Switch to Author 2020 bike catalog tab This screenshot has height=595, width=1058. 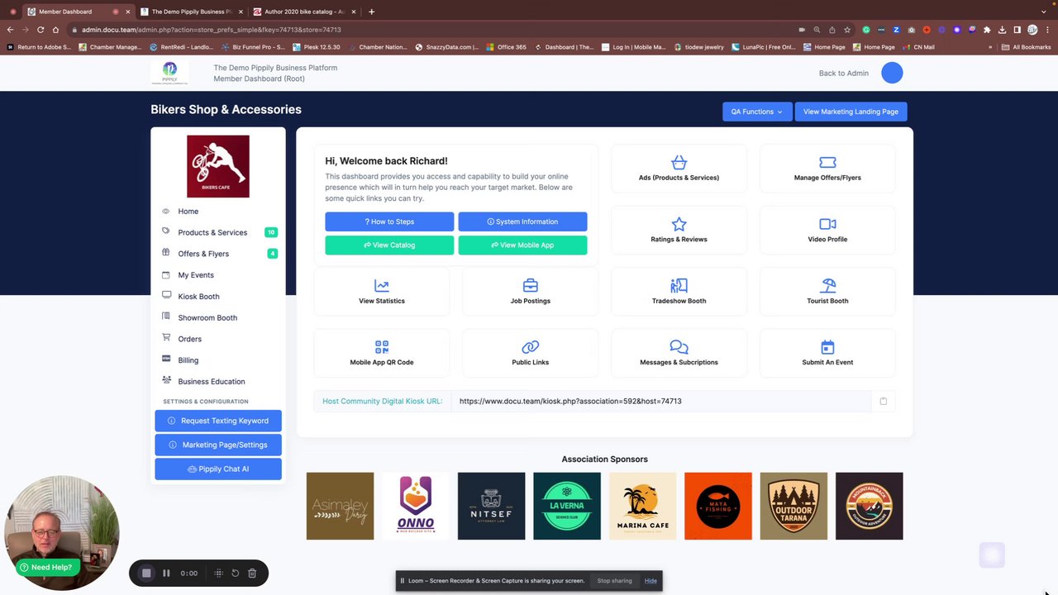(x=304, y=12)
